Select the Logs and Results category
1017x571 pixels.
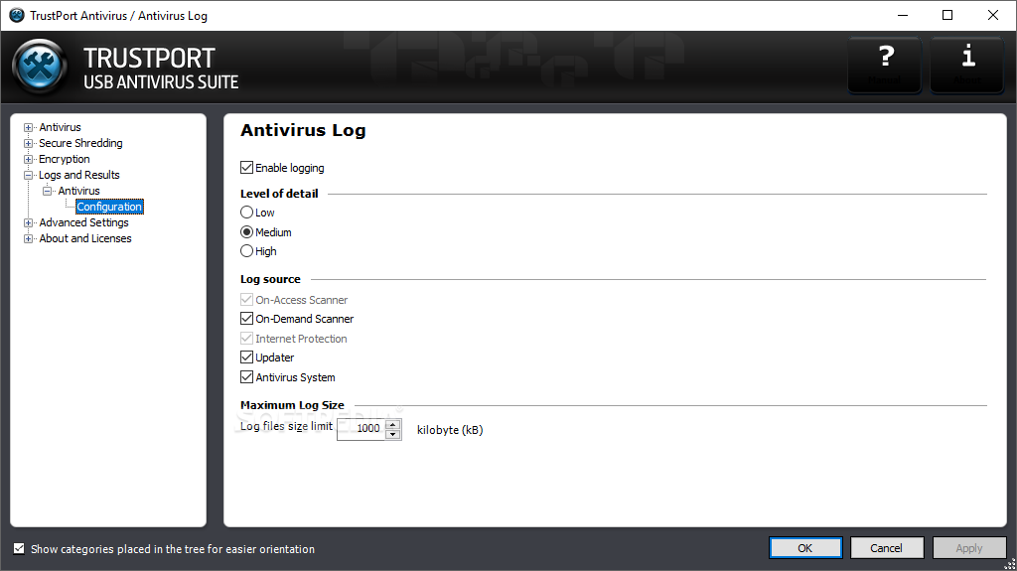coord(79,175)
